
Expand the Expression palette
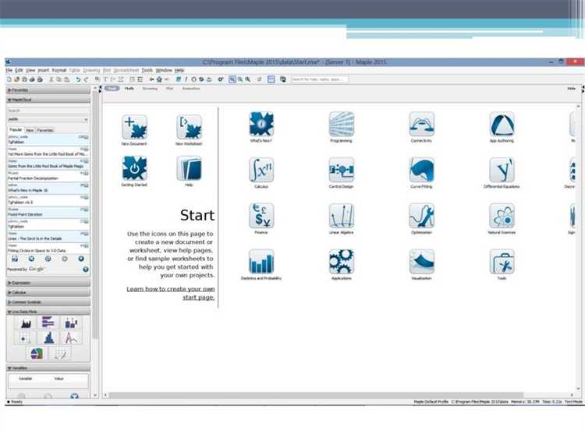coord(48,283)
